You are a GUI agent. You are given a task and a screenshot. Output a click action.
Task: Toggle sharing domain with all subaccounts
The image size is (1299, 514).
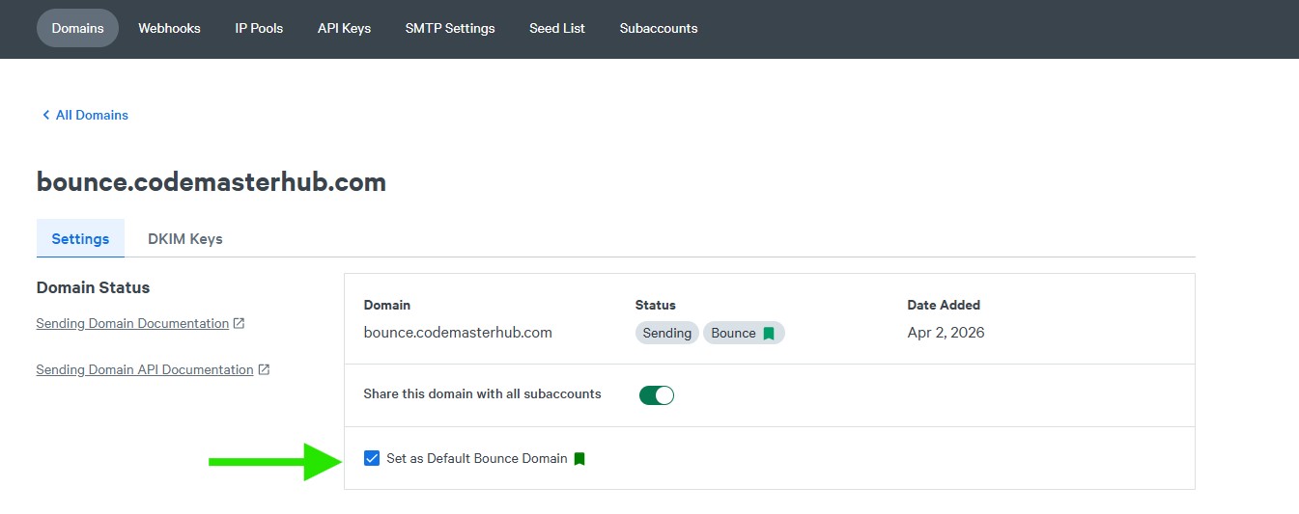point(656,394)
